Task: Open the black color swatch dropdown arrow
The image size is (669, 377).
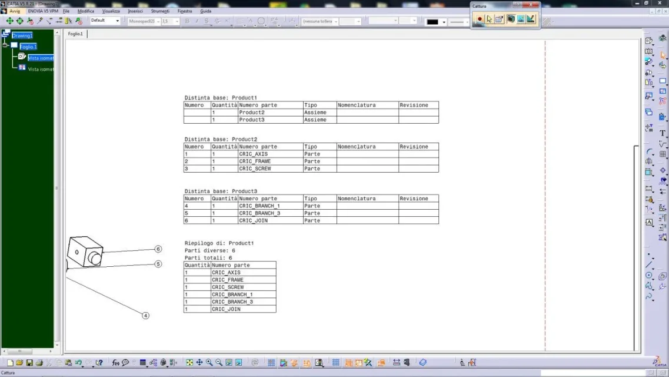Action: (444, 22)
